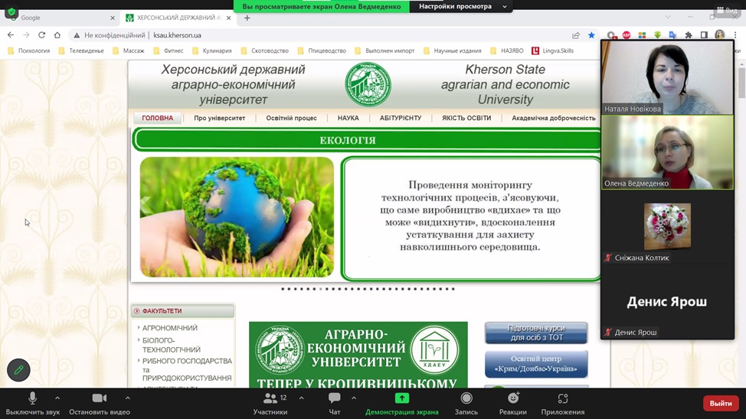The image size is (746, 419).
Task: Reload the browser page
Action: (42, 34)
